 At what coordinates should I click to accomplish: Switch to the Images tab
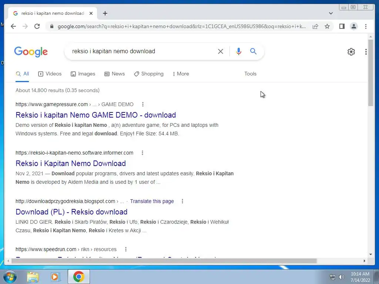pos(83,74)
